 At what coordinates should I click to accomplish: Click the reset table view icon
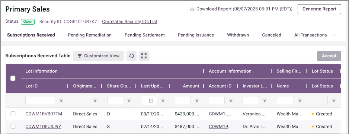pyautogui.click(x=132, y=56)
